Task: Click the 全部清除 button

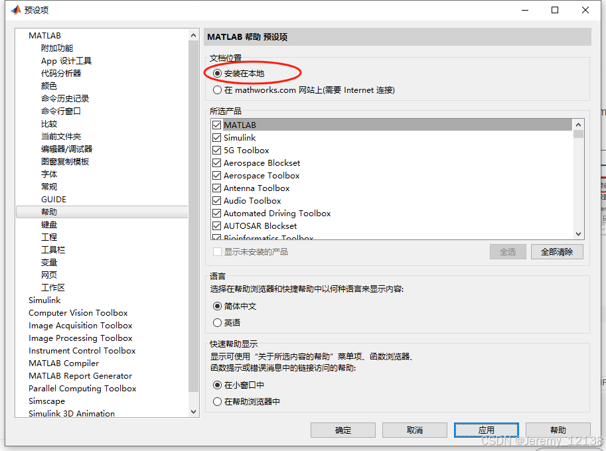Action: 557,252
